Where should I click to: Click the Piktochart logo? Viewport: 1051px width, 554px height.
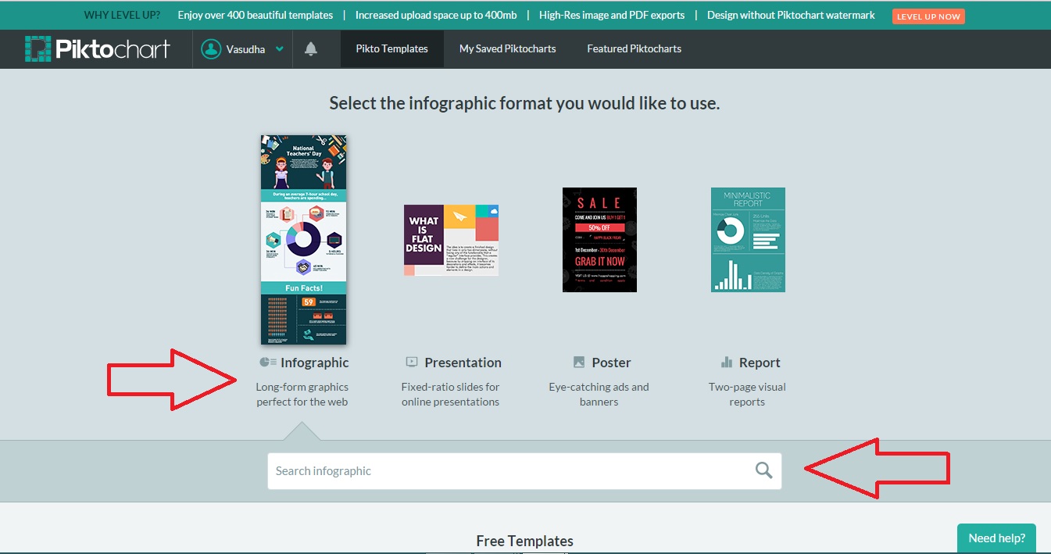click(x=97, y=48)
